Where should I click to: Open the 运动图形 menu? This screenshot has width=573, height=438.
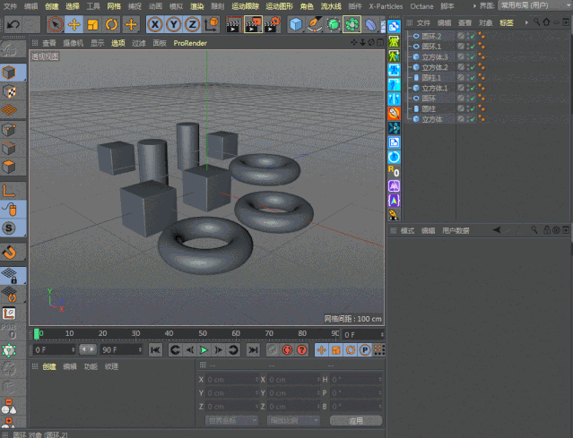click(280, 6)
